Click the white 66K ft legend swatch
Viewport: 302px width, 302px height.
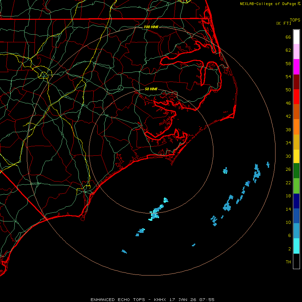pyautogui.click(x=296, y=37)
